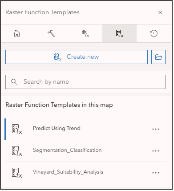Image resolution: width=174 pixels, height=191 pixels.
Task: Open the History clock tab
Action: [154, 33]
